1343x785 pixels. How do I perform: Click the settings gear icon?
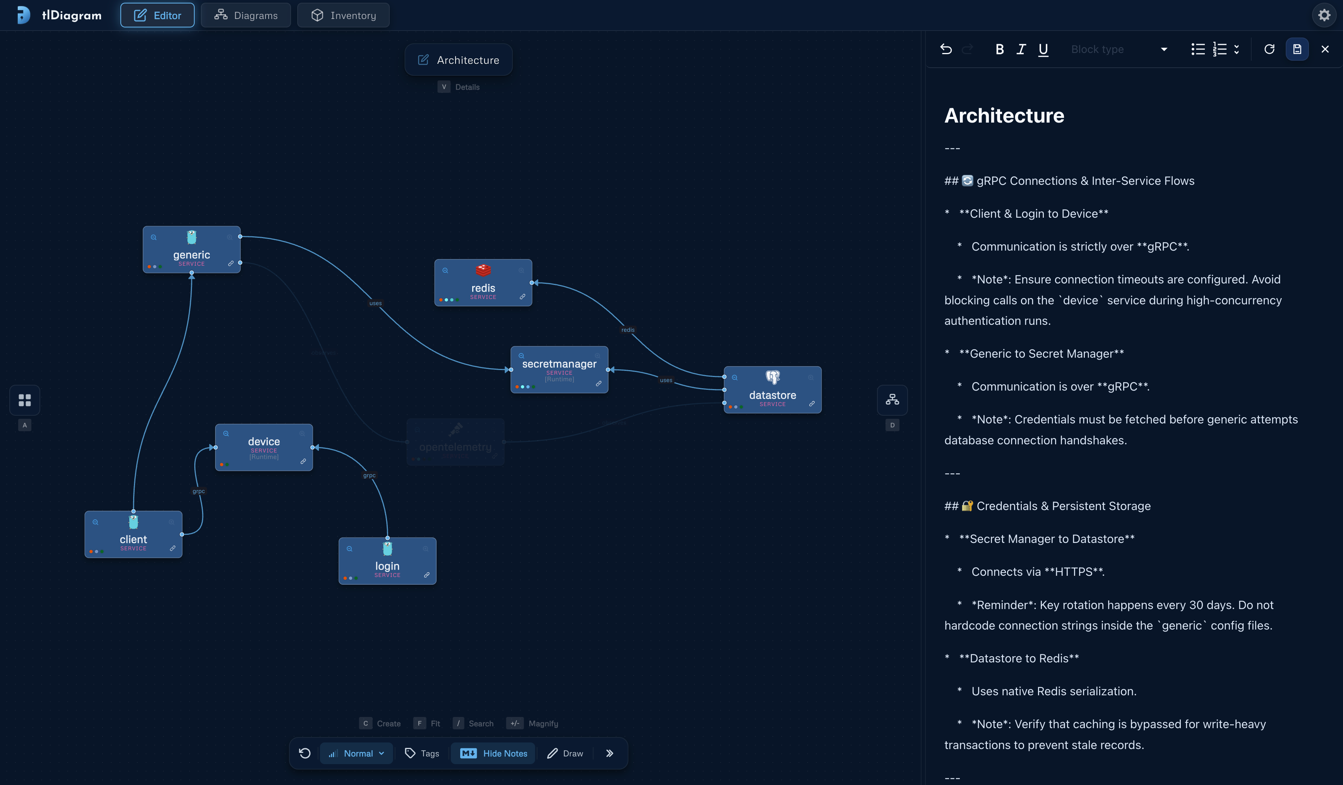coord(1324,15)
